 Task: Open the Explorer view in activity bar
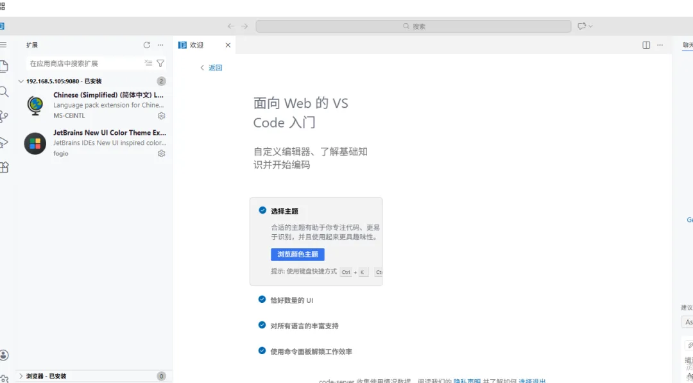4,66
